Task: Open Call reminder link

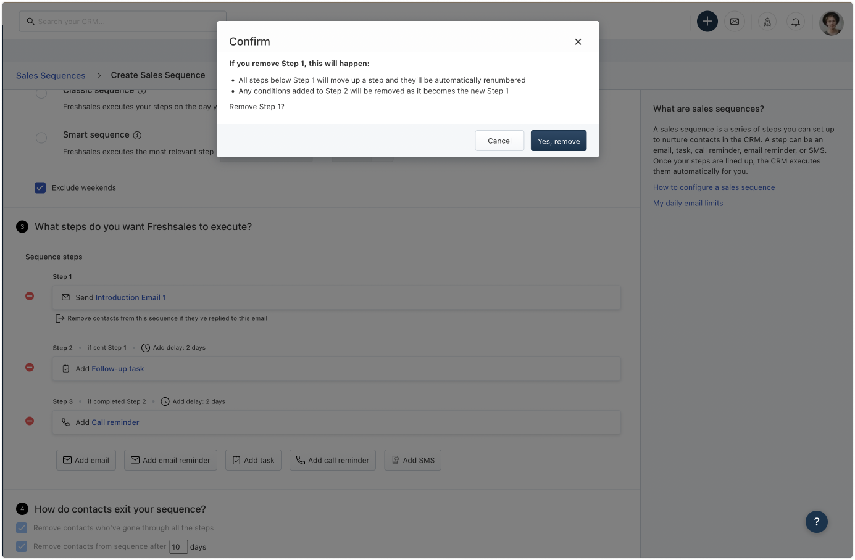Action: [x=115, y=422]
